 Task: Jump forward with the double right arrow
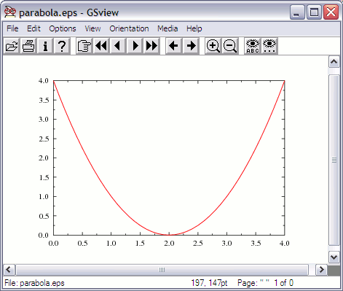click(x=151, y=46)
